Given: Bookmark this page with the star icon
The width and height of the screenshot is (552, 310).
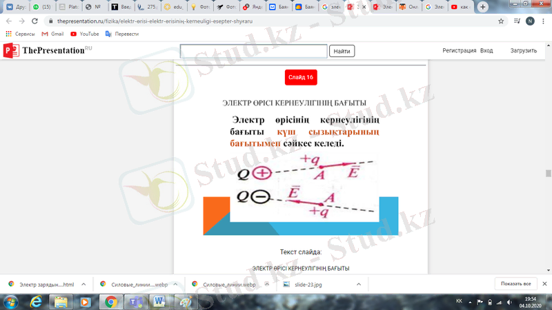Looking at the screenshot, I should point(501,21).
